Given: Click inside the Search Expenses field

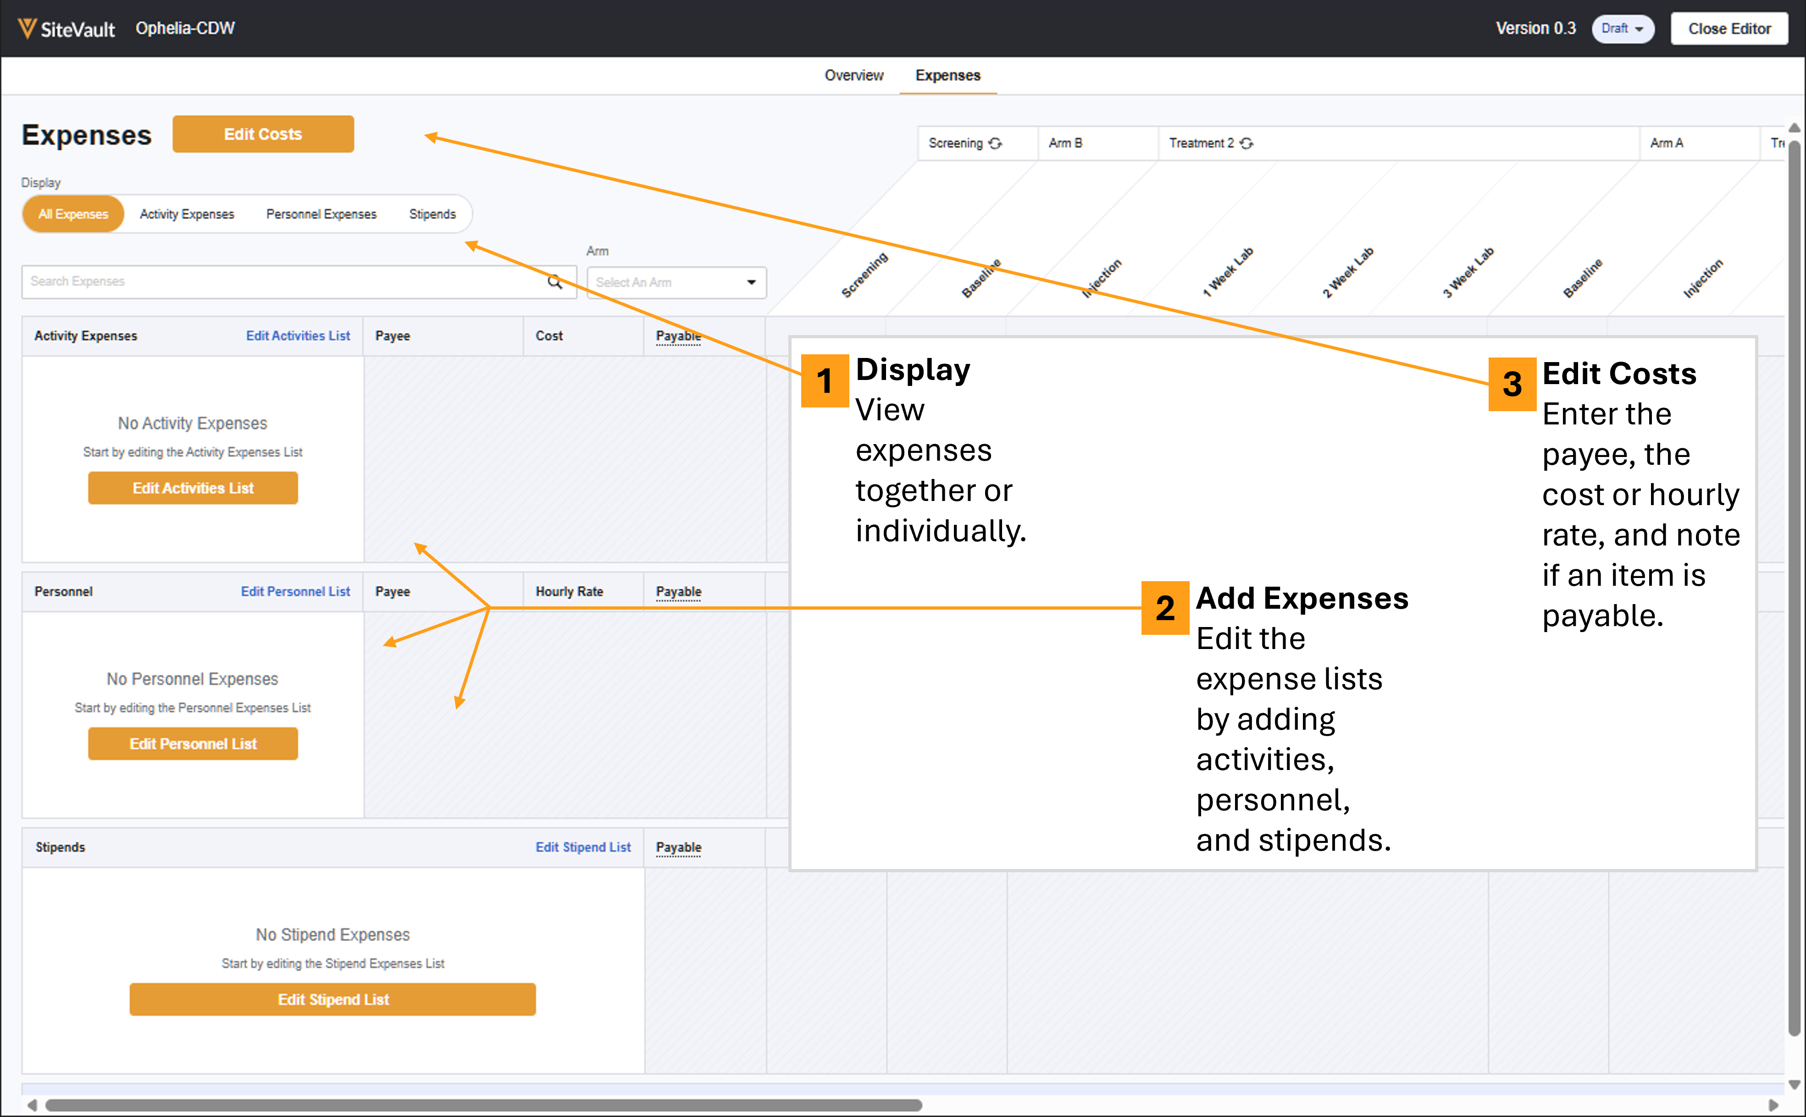Looking at the screenshot, I should point(281,281).
